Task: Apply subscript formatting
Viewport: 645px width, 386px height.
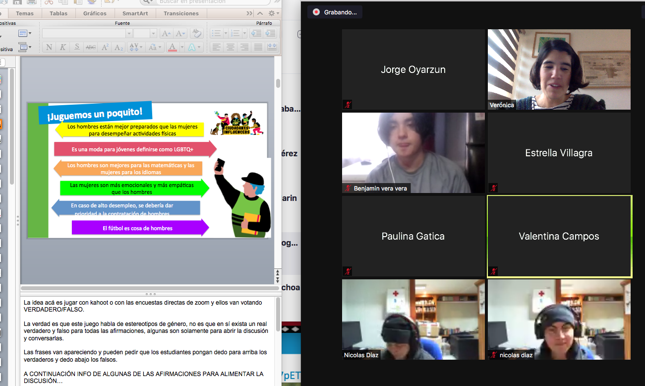Action: pos(118,48)
